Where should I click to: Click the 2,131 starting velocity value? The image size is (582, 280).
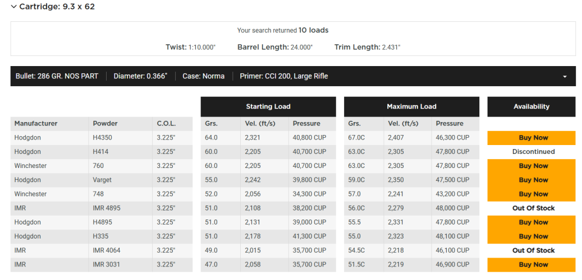[x=253, y=222]
